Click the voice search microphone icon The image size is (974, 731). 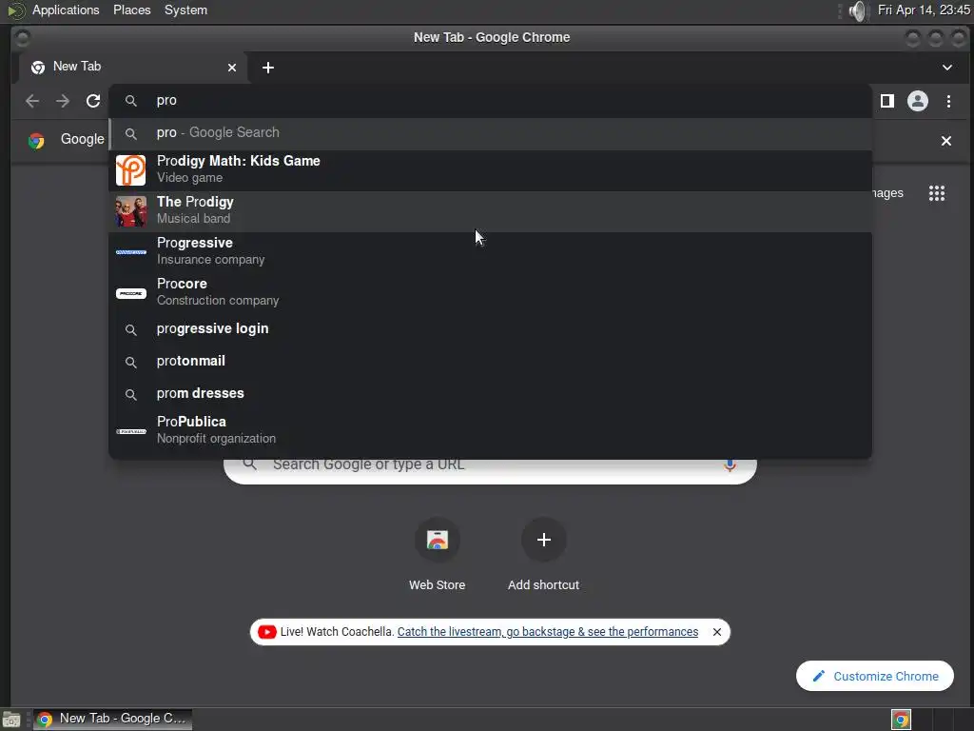730,464
